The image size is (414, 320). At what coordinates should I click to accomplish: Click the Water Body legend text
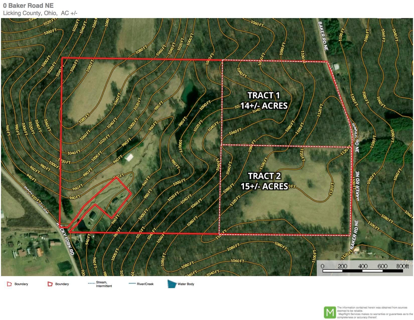coord(186,284)
